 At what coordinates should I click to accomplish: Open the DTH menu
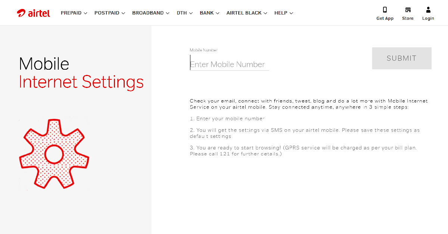[184, 13]
